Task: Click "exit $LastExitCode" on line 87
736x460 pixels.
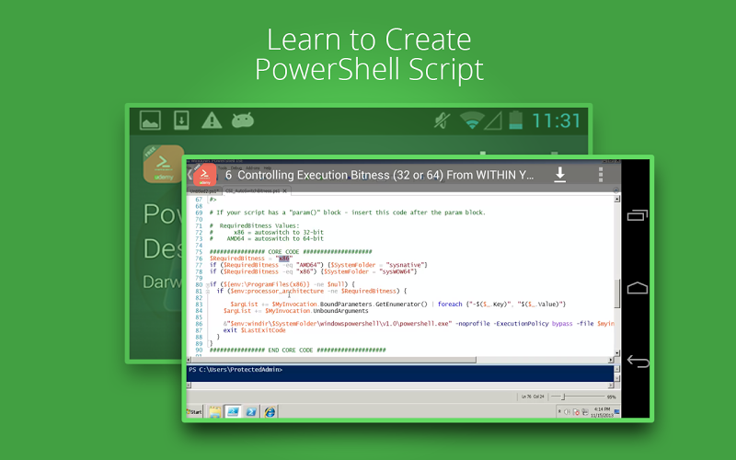Action: coord(255,330)
